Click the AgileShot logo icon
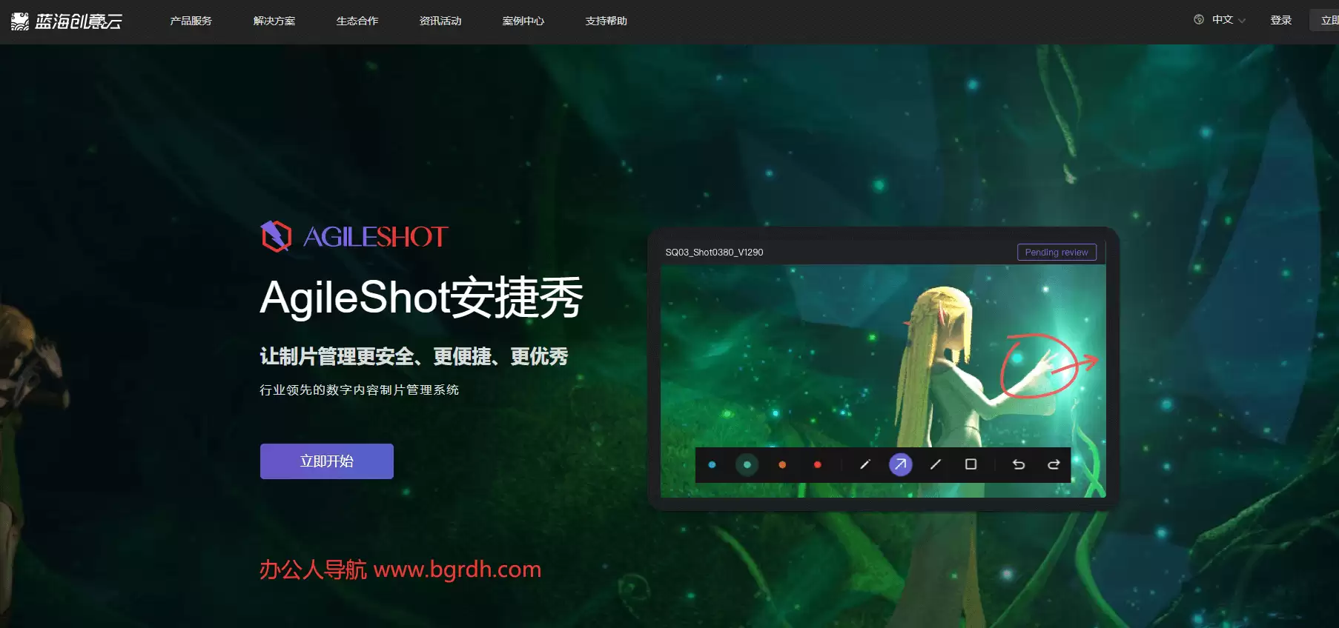Screen dimensions: 1339x628 pos(276,237)
